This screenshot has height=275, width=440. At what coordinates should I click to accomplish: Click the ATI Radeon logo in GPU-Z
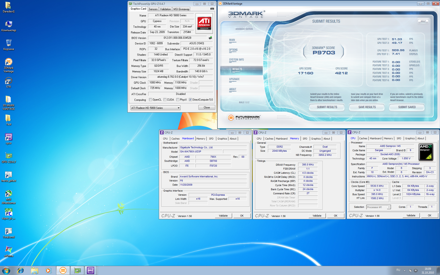pyautogui.click(x=204, y=23)
